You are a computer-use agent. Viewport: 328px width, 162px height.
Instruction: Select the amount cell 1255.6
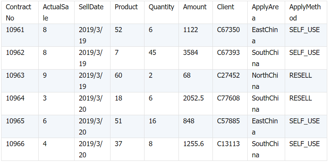pyautogui.click(x=194, y=144)
